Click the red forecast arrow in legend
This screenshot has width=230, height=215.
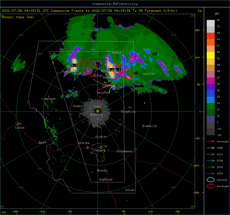pos(211,141)
